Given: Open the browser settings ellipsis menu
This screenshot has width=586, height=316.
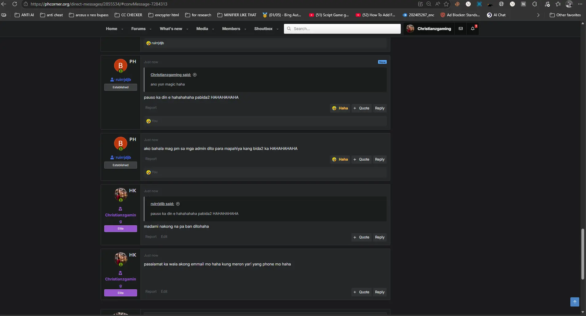Looking at the screenshot, I should [x=580, y=4].
